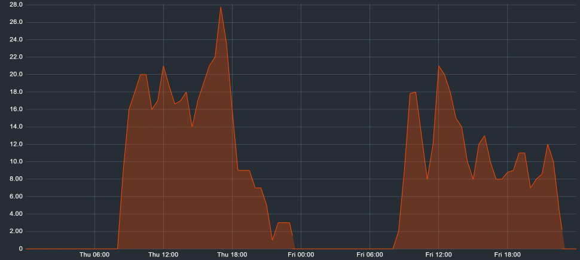
Task: Click the 0 y-axis label
Action: (x=21, y=249)
